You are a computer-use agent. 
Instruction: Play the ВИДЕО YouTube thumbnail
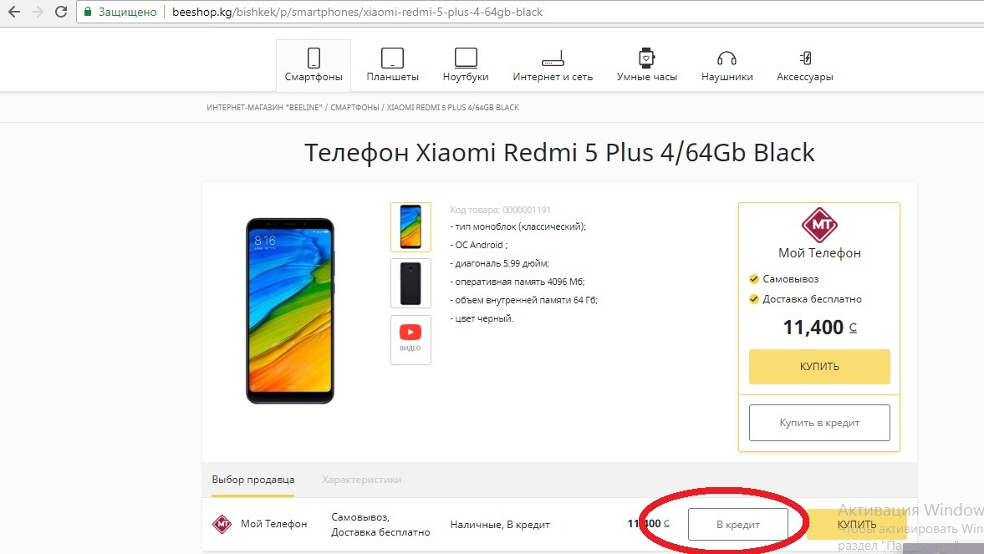coord(410,339)
